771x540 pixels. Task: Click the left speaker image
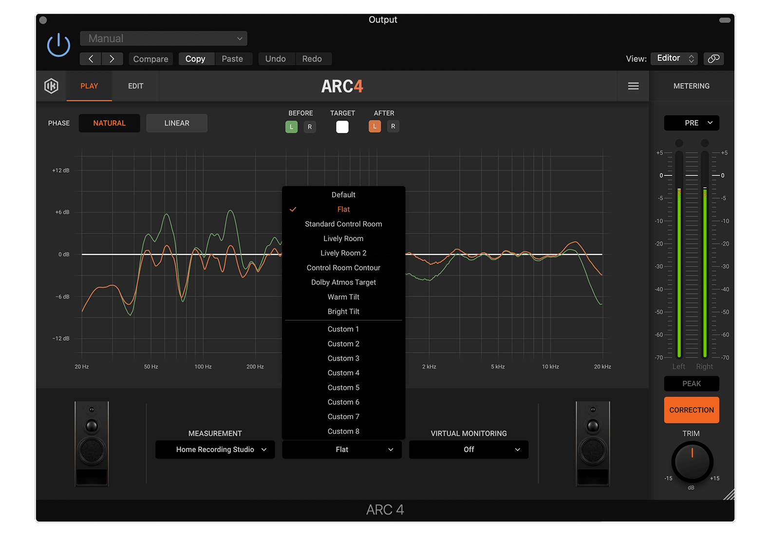(x=92, y=444)
